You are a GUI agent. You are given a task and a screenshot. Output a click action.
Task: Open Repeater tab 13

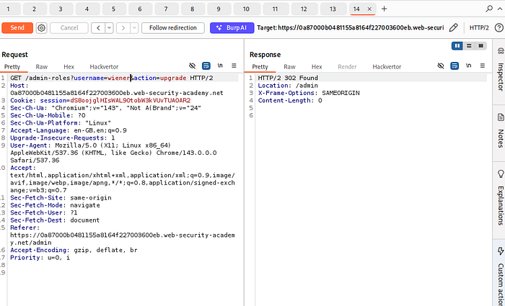(333, 9)
